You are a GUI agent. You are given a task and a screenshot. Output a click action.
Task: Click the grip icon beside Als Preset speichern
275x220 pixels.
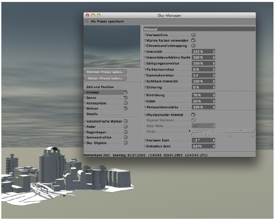[86, 21]
